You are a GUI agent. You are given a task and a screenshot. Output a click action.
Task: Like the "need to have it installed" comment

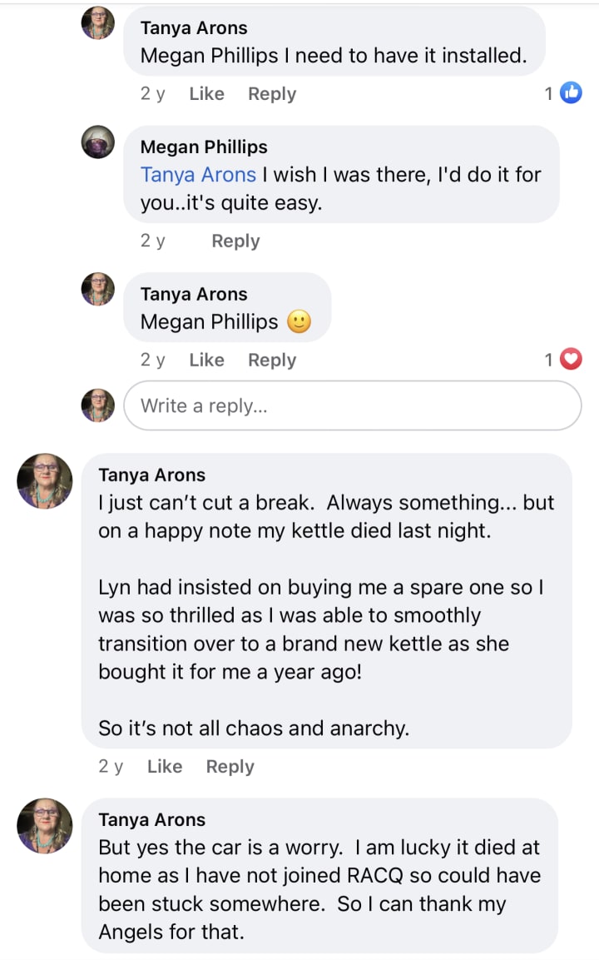(x=206, y=94)
